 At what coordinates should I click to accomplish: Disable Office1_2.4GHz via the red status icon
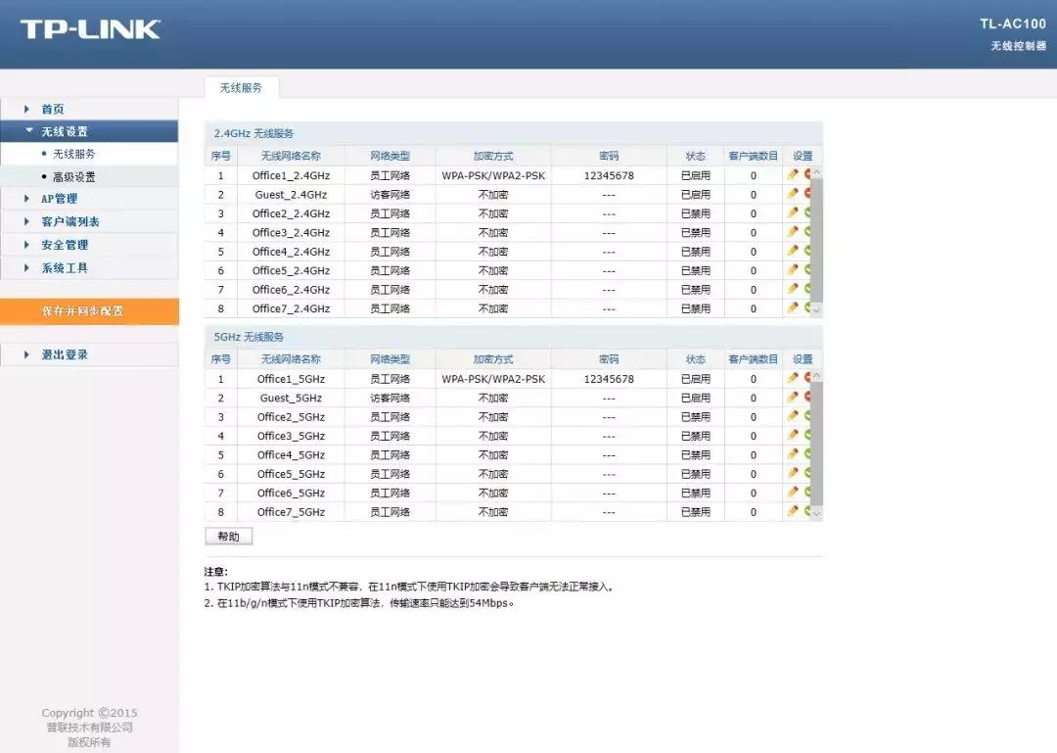(806, 174)
